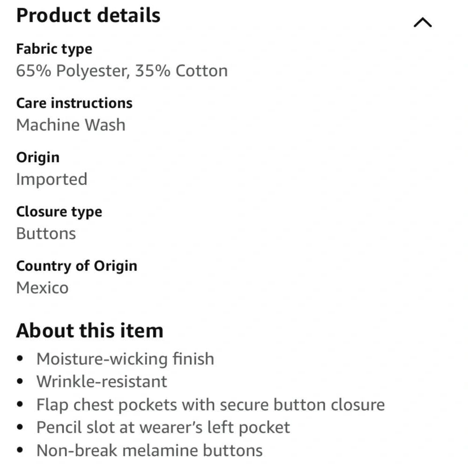Click the Wrinkle-resistant bullet text
The width and height of the screenshot is (468, 468).
point(102,381)
